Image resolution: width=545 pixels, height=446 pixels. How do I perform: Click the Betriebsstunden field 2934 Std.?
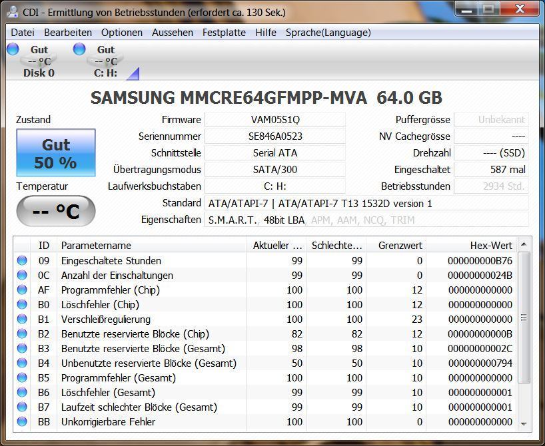(x=492, y=186)
